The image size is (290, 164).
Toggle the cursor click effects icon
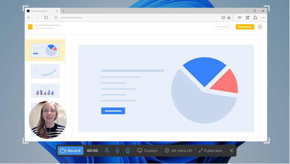tap(107, 151)
